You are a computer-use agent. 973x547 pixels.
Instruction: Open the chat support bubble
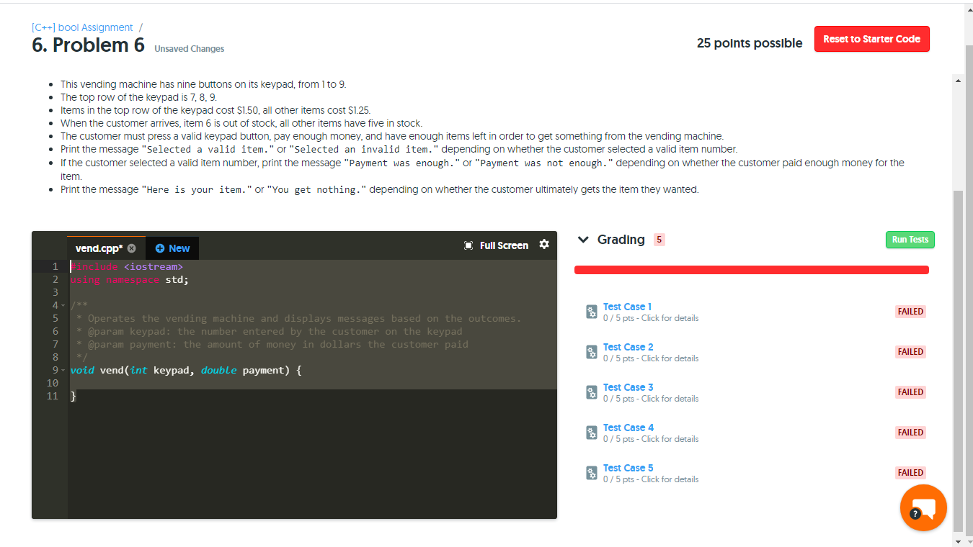[923, 507]
